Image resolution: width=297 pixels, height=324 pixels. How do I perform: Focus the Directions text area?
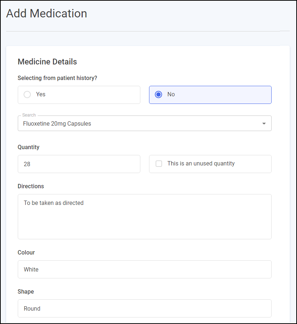point(144,216)
